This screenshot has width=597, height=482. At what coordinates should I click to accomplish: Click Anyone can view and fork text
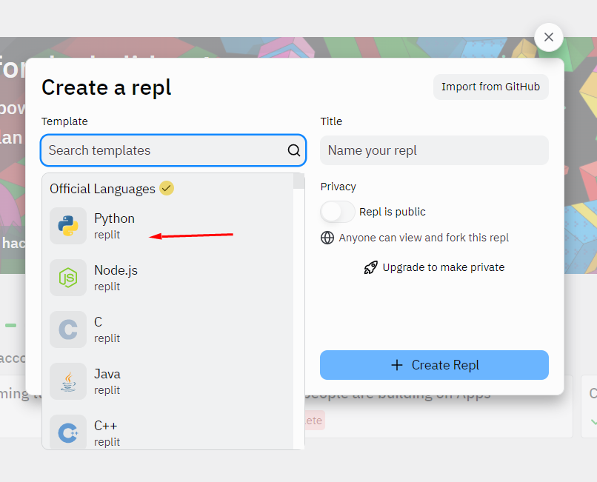[424, 238]
